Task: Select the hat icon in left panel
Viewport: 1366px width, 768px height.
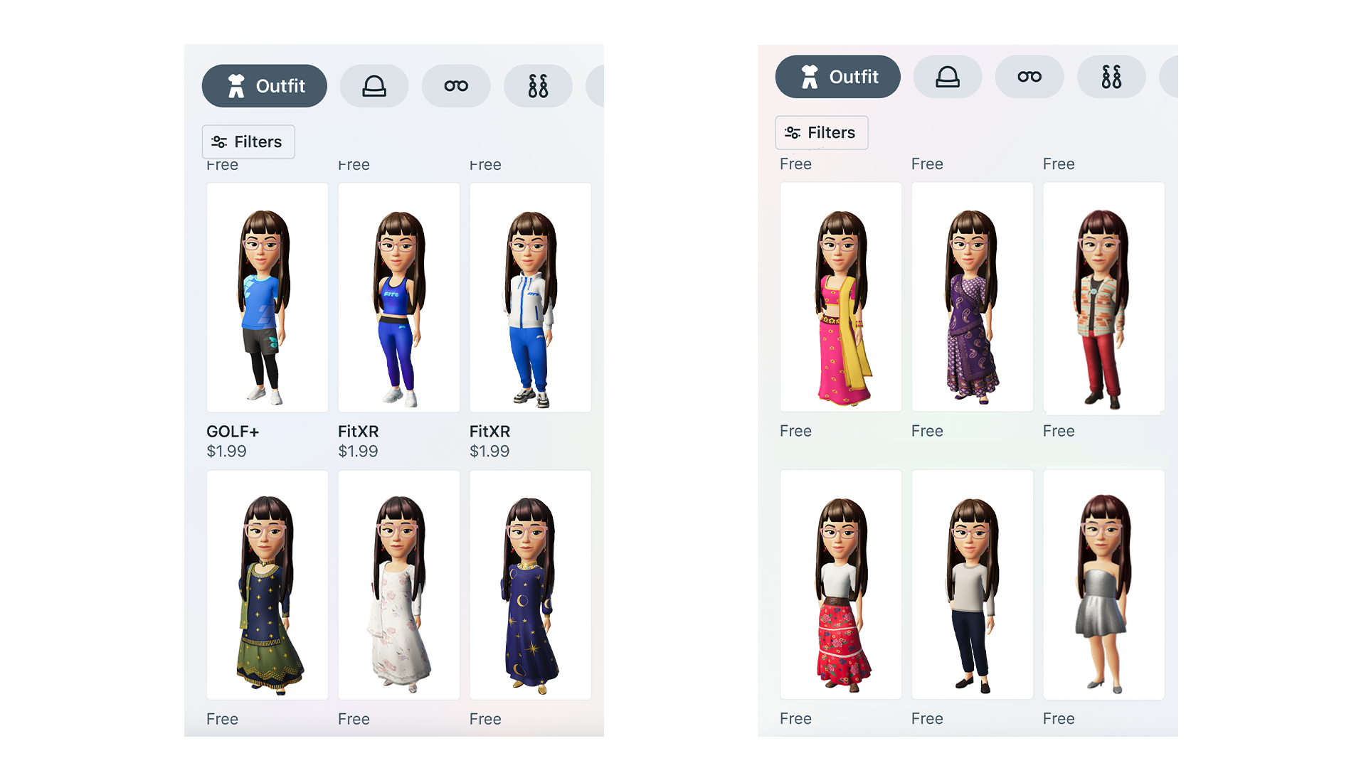Action: 374,86
